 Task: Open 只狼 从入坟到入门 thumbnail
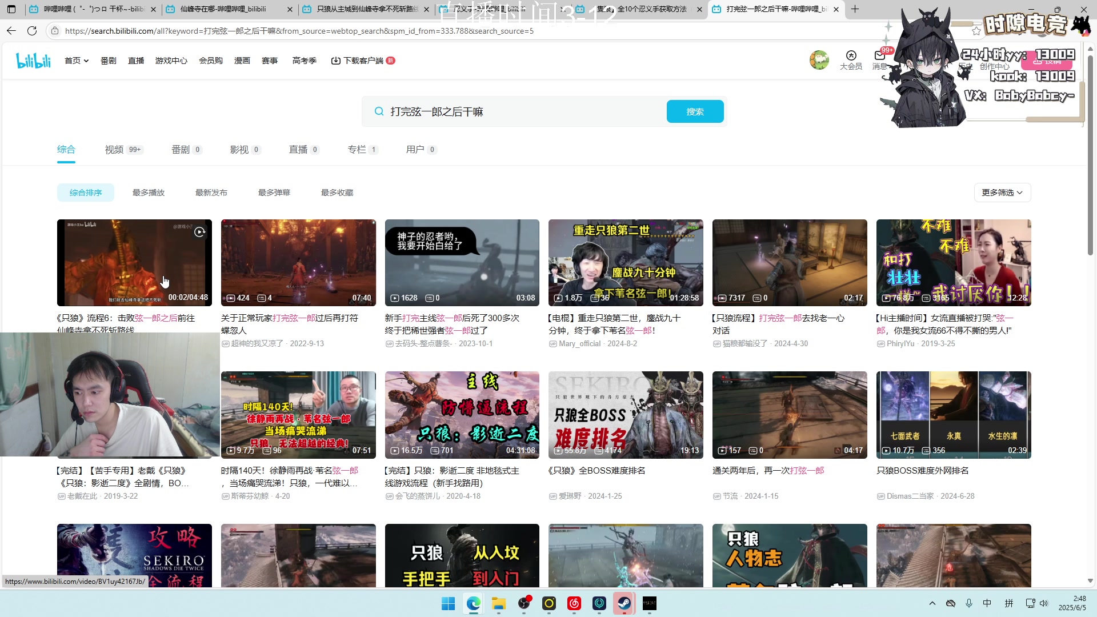[462, 555]
